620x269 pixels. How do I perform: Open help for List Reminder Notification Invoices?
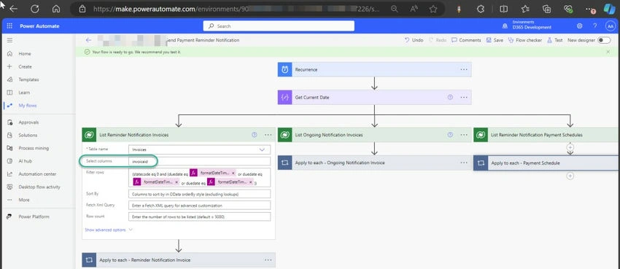tap(255, 135)
